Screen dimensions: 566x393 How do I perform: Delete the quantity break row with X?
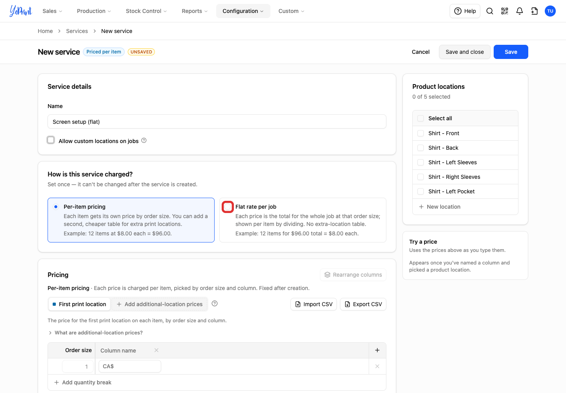click(377, 366)
